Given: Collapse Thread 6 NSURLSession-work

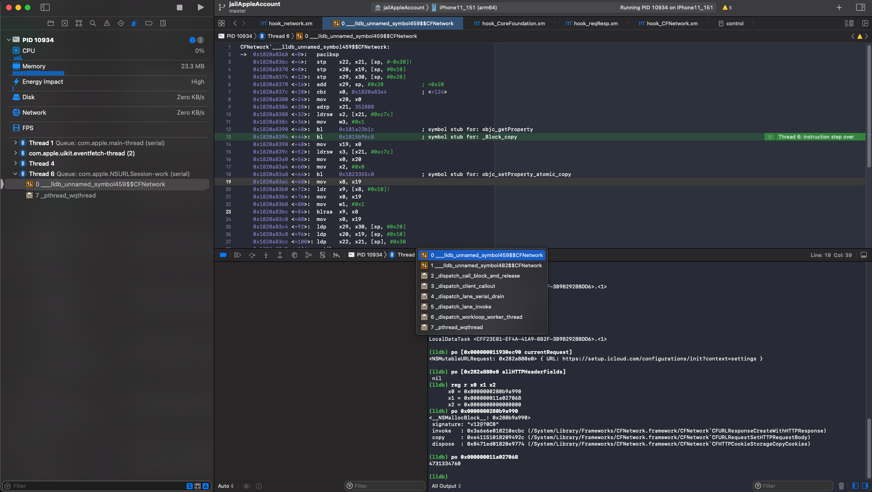Looking at the screenshot, I should (x=15, y=174).
